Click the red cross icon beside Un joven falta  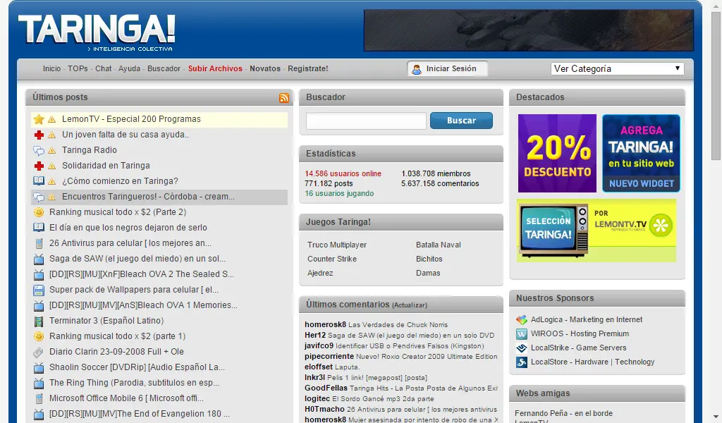pyautogui.click(x=39, y=135)
